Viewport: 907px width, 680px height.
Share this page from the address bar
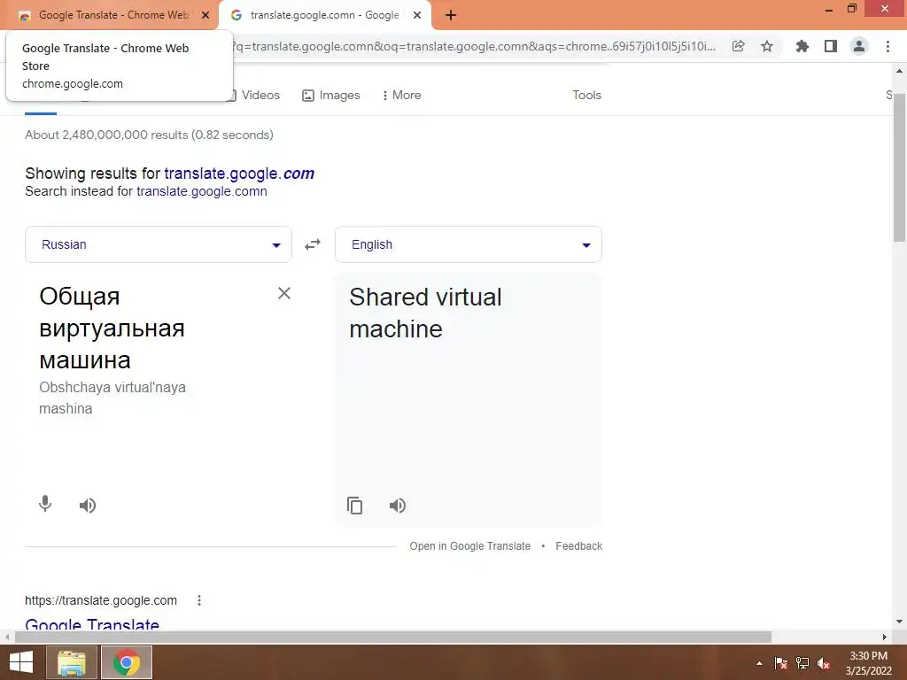[738, 46]
